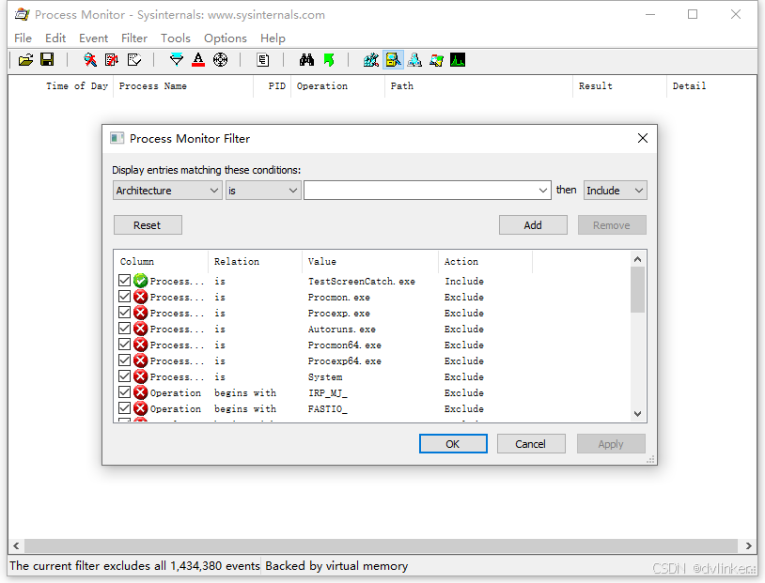
Task: Click the Path column header
Action: click(x=478, y=86)
